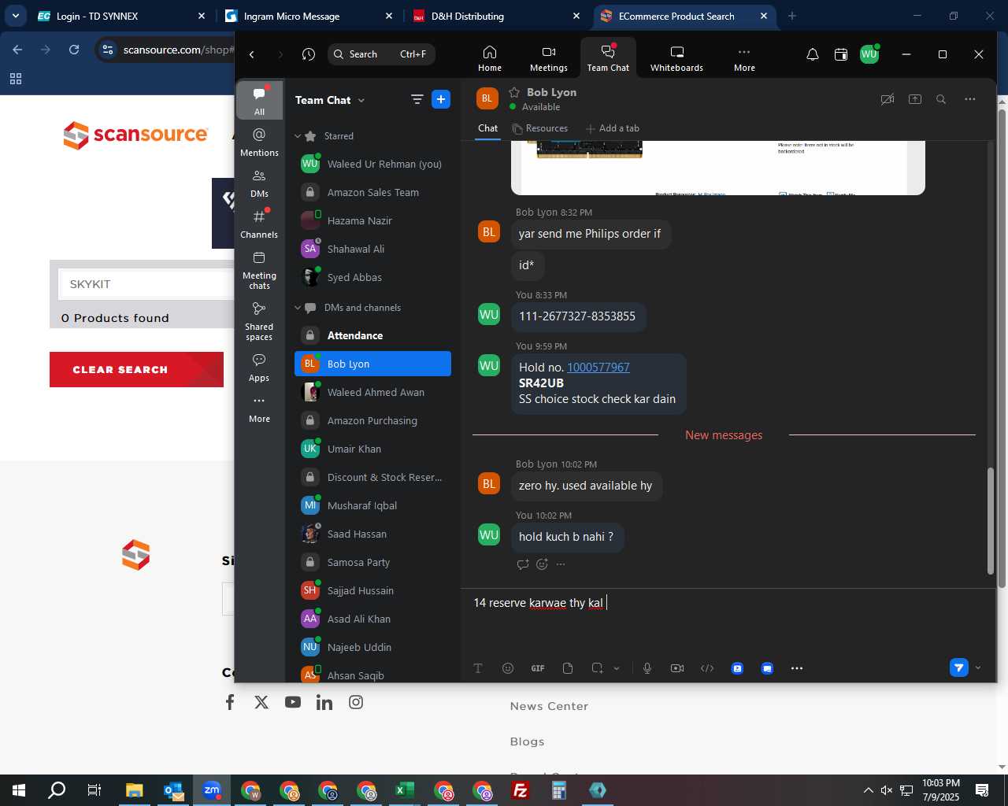Open Home in Zoom top navigation
The image size is (1008, 806).
[489, 58]
